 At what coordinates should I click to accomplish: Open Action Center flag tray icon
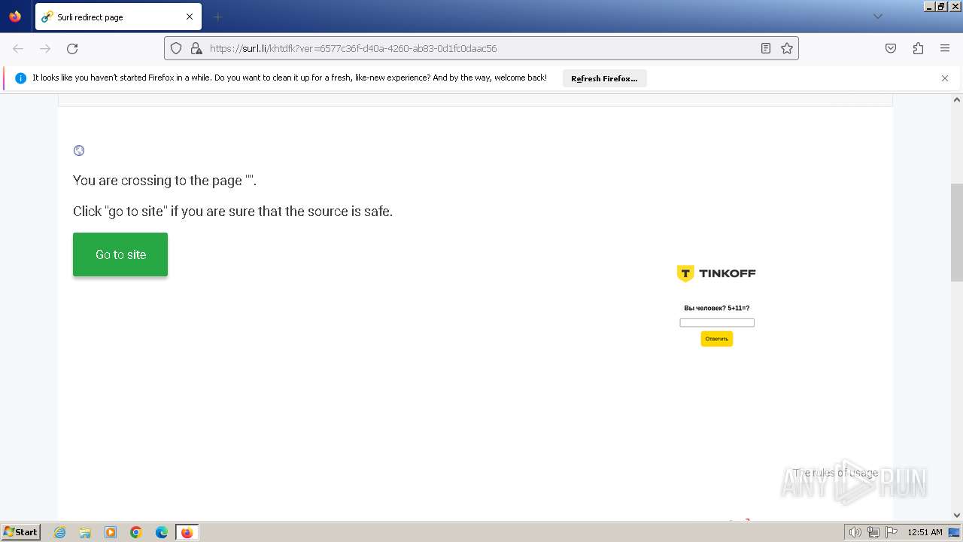pyautogui.click(x=892, y=532)
